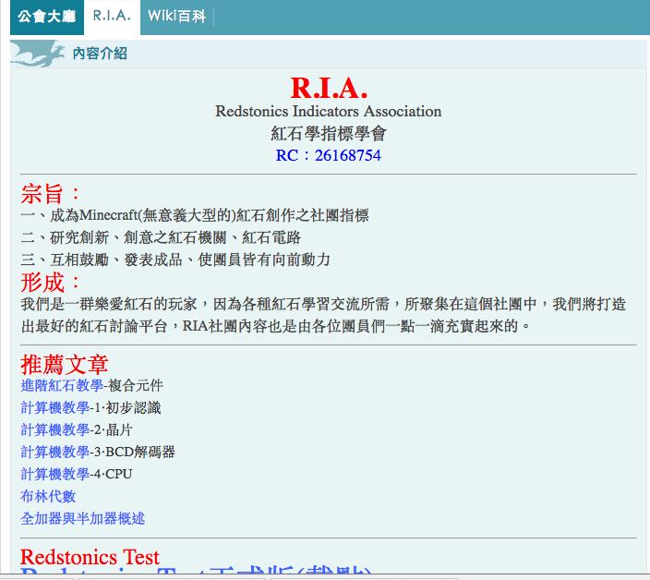Click the red R.I.A. title heading
This screenshot has height=580, width=650.
(329, 88)
